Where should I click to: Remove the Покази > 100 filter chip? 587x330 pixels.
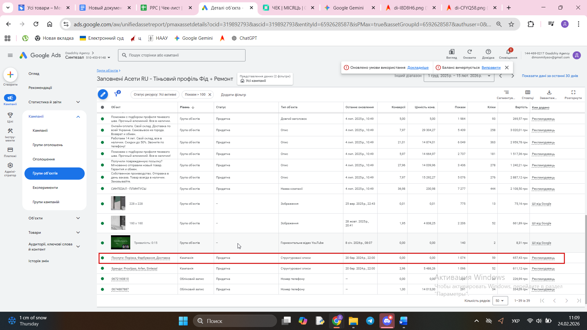point(210,95)
